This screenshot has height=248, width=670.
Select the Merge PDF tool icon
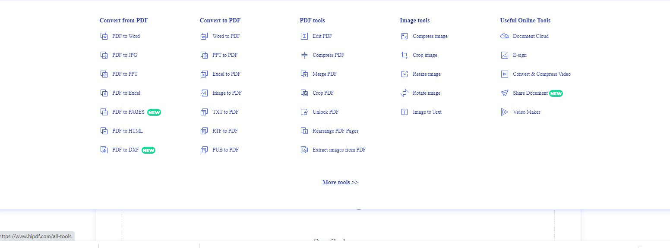pyautogui.click(x=304, y=74)
